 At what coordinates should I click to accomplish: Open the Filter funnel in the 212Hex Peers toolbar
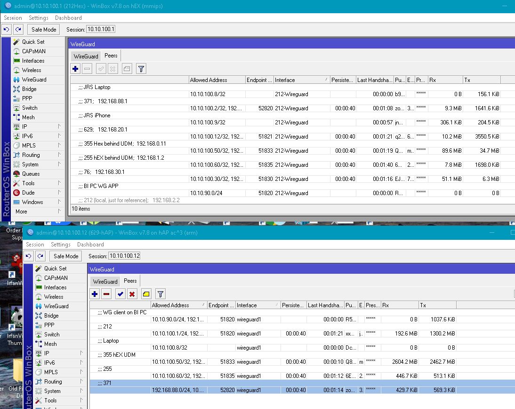tap(141, 69)
